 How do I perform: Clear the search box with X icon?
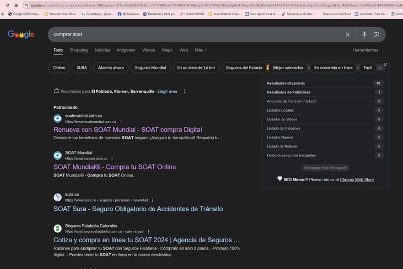pos(347,35)
